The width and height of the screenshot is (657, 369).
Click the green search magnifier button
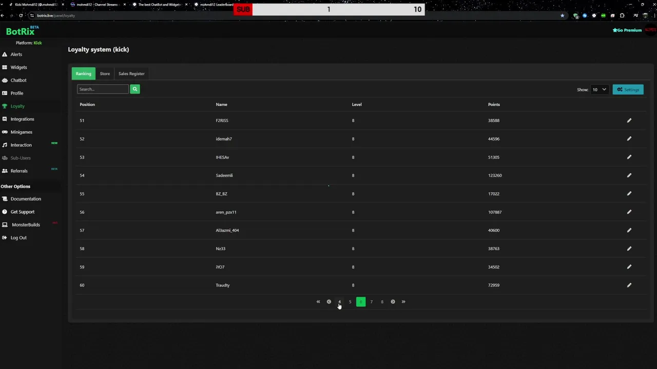tap(135, 89)
